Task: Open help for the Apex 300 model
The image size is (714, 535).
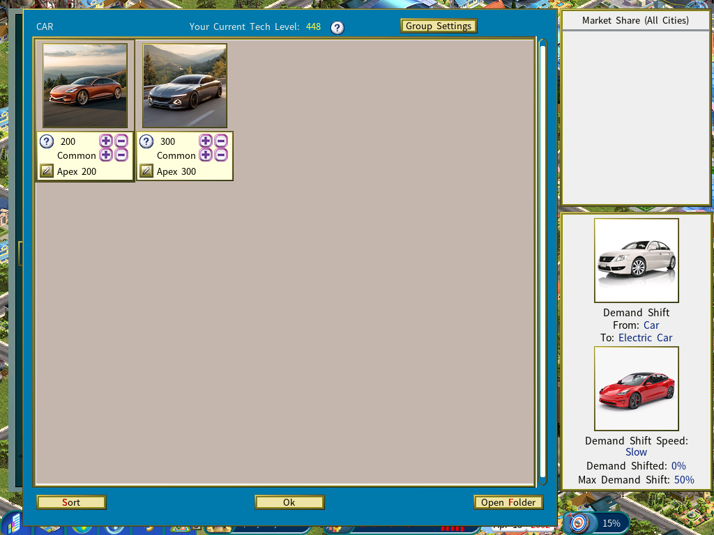Action: [x=146, y=141]
